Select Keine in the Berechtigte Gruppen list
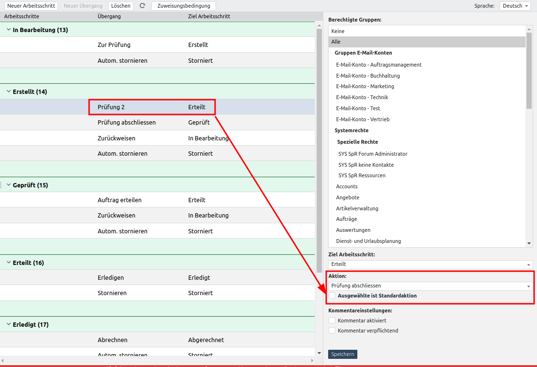The height and width of the screenshot is (367, 537). pyautogui.click(x=426, y=31)
